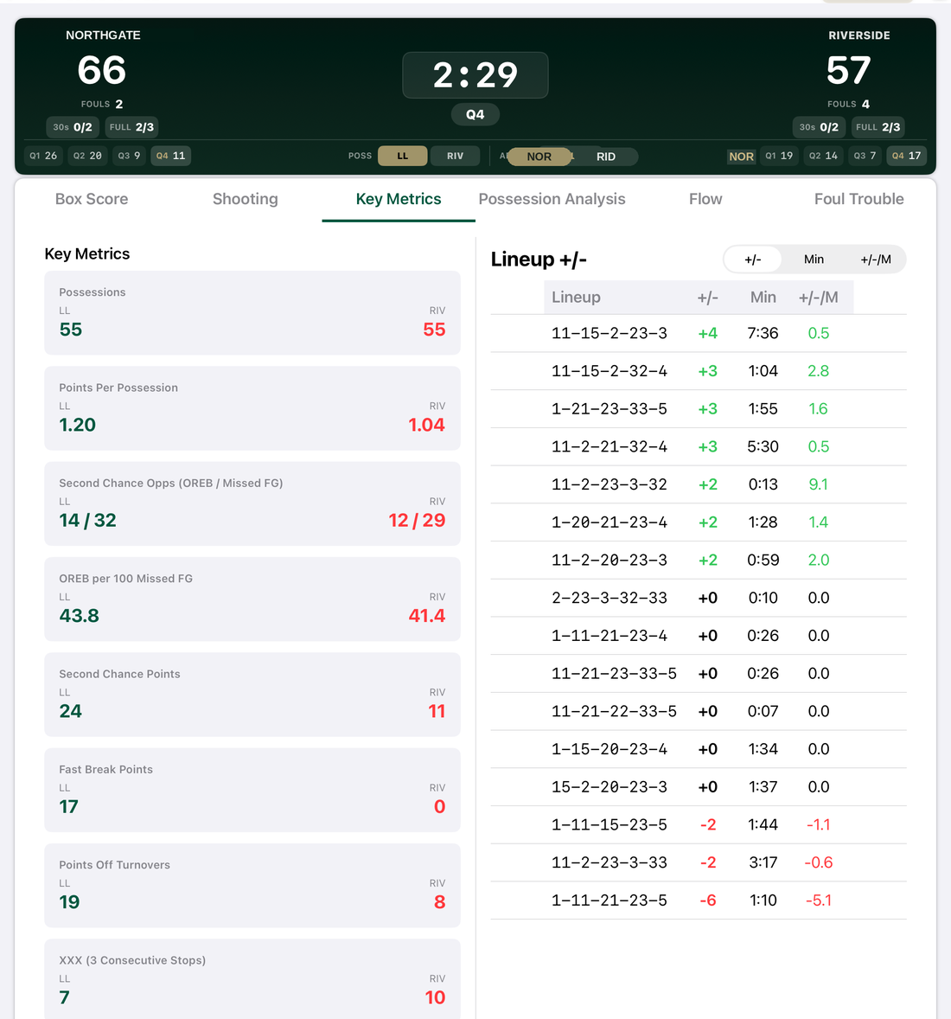Viewport: 951px width, 1019px height.
Task: Click Northgate Q1 26 score pill
Action: coord(43,156)
